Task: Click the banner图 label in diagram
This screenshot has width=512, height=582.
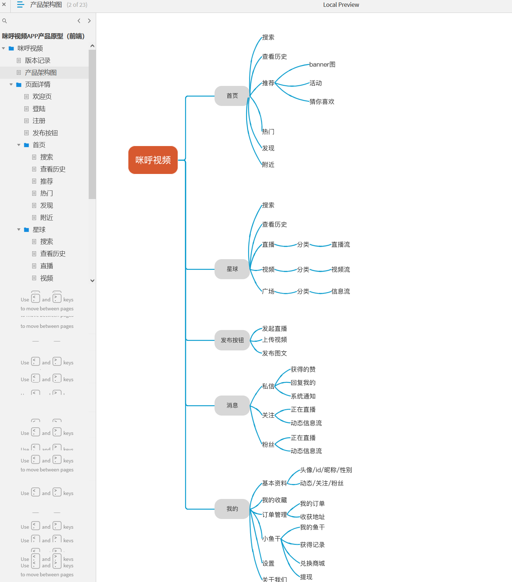Action: coord(323,64)
